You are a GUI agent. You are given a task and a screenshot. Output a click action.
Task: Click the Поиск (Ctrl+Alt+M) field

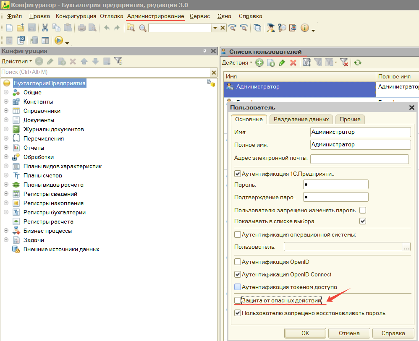pyautogui.click(x=105, y=72)
